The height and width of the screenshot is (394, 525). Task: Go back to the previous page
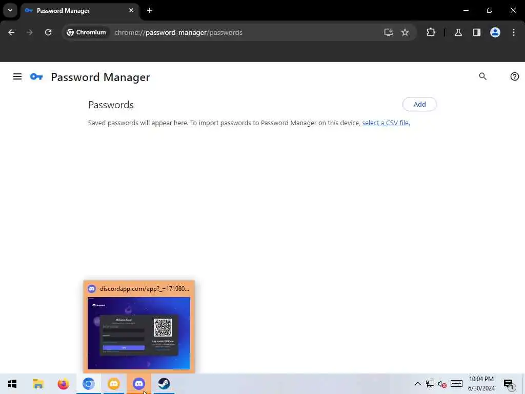pos(11,32)
